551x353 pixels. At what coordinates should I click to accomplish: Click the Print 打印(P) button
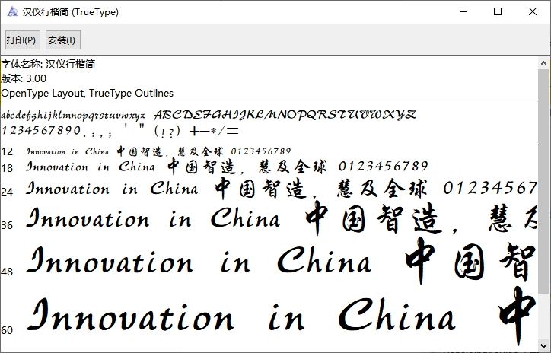(23, 40)
